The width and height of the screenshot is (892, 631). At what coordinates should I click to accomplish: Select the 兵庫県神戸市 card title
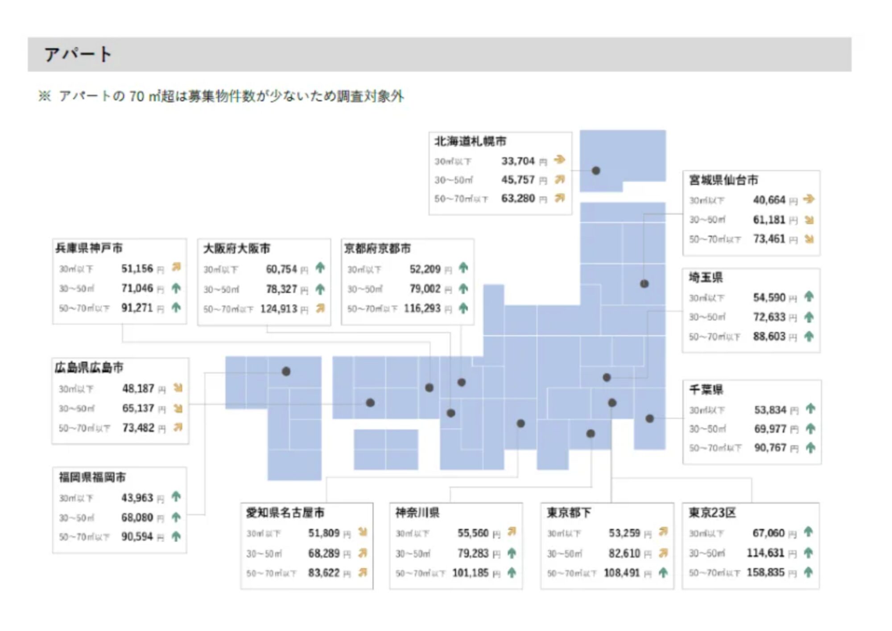tap(88, 248)
